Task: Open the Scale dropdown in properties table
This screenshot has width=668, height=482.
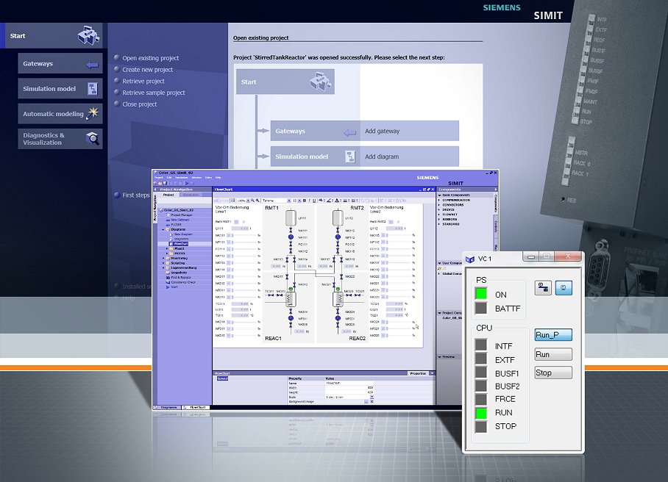Action: point(372,397)
